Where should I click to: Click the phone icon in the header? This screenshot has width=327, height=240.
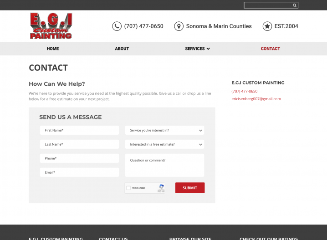click(117, 26)
